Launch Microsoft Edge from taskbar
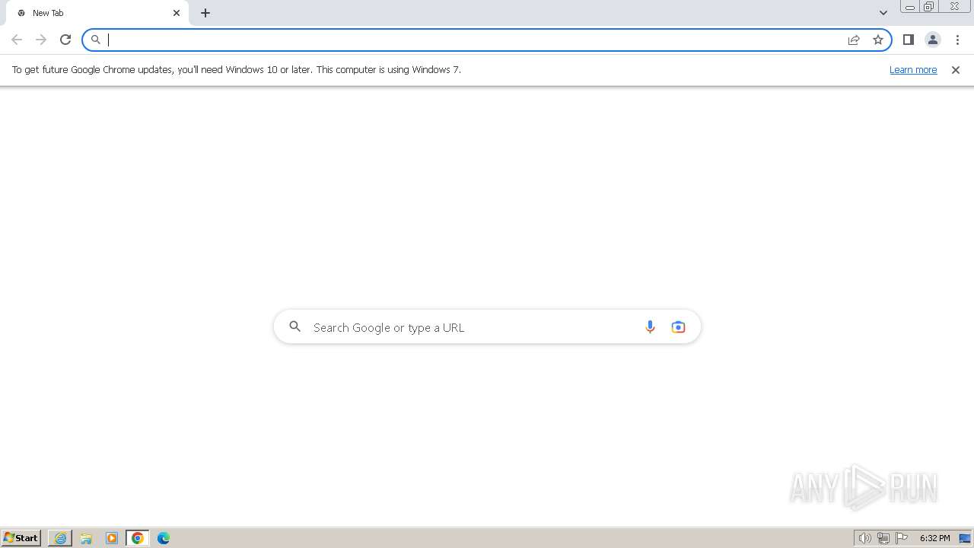 [164, 538]
